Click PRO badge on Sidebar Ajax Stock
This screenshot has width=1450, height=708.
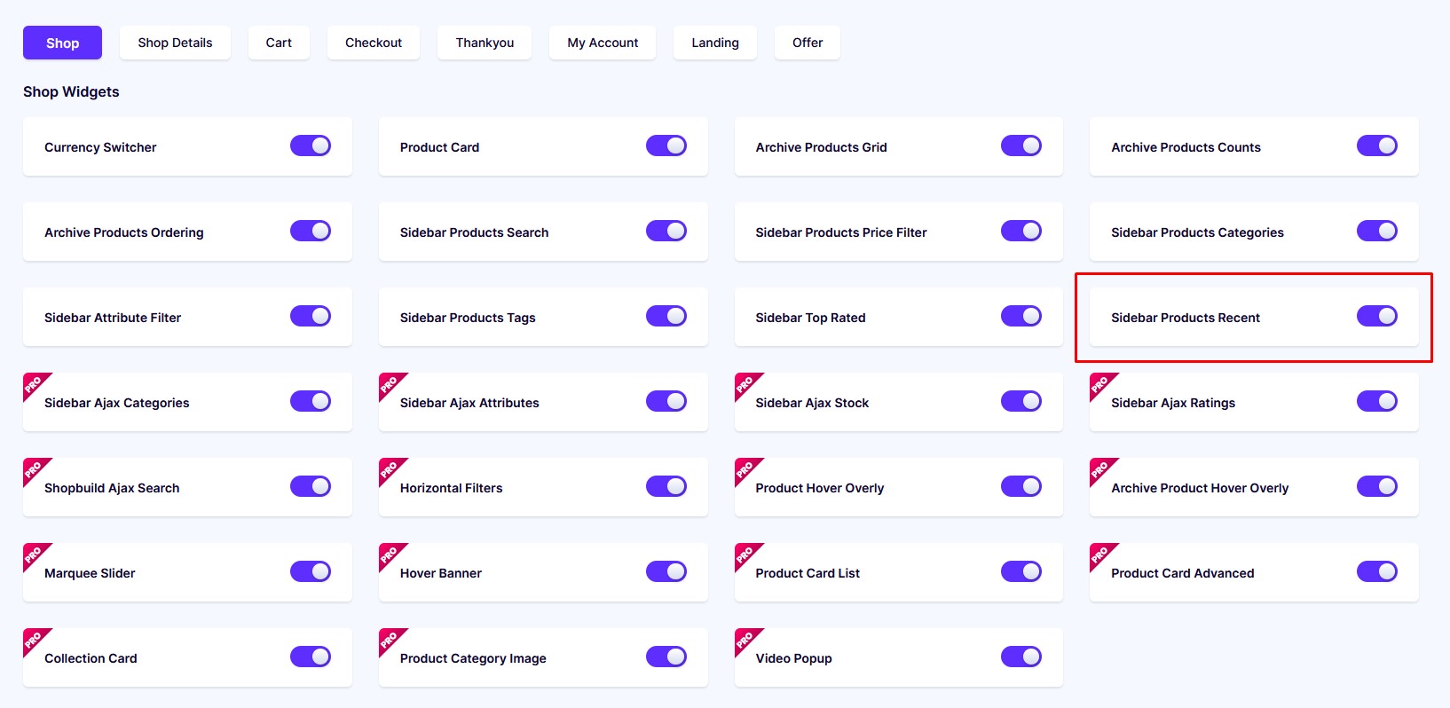tap(746, 384)
